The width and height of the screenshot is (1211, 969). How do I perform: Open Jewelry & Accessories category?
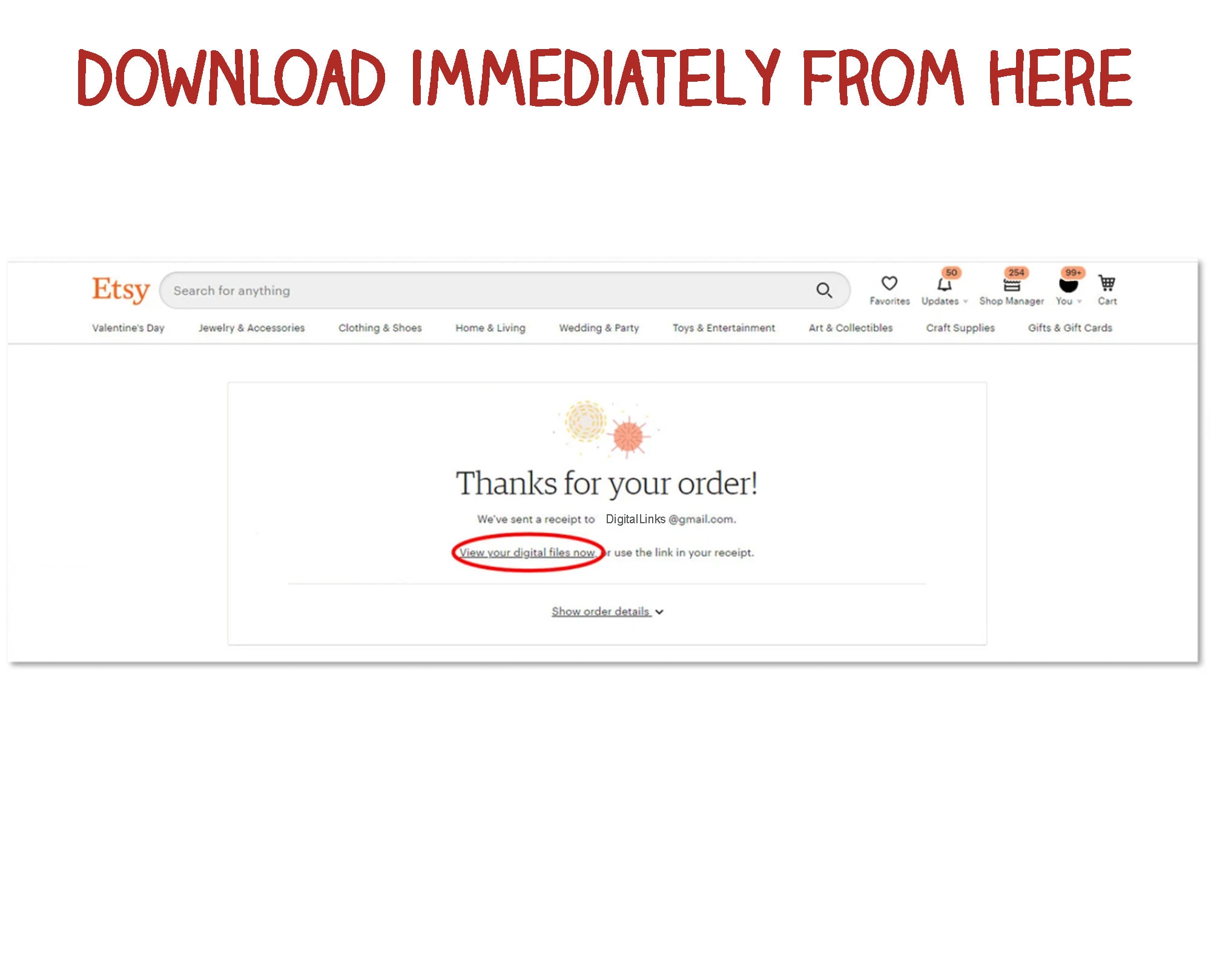(251, 328)
